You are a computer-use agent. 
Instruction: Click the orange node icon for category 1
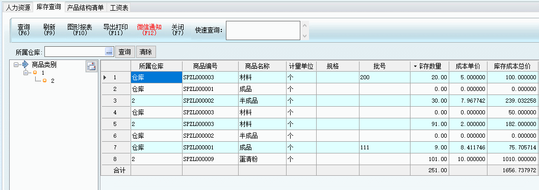(35, 73)
